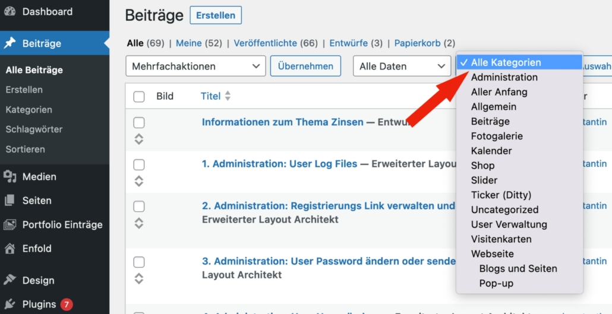
Task: Click the Plugins plug icon
Action: point(10,304)
